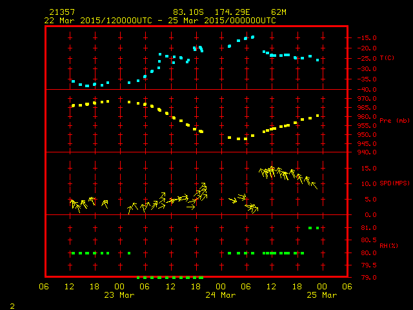Click the 965.0 pressure tick value
Screen dimensions: 413x310
point(368,108)
